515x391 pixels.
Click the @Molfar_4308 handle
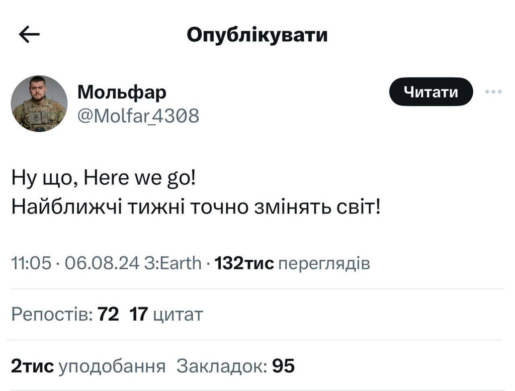click(x=138, y=116)
